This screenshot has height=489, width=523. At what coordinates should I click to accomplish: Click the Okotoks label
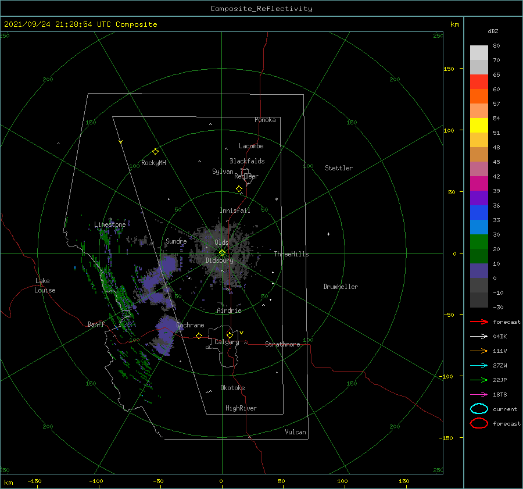pos(232,388)
